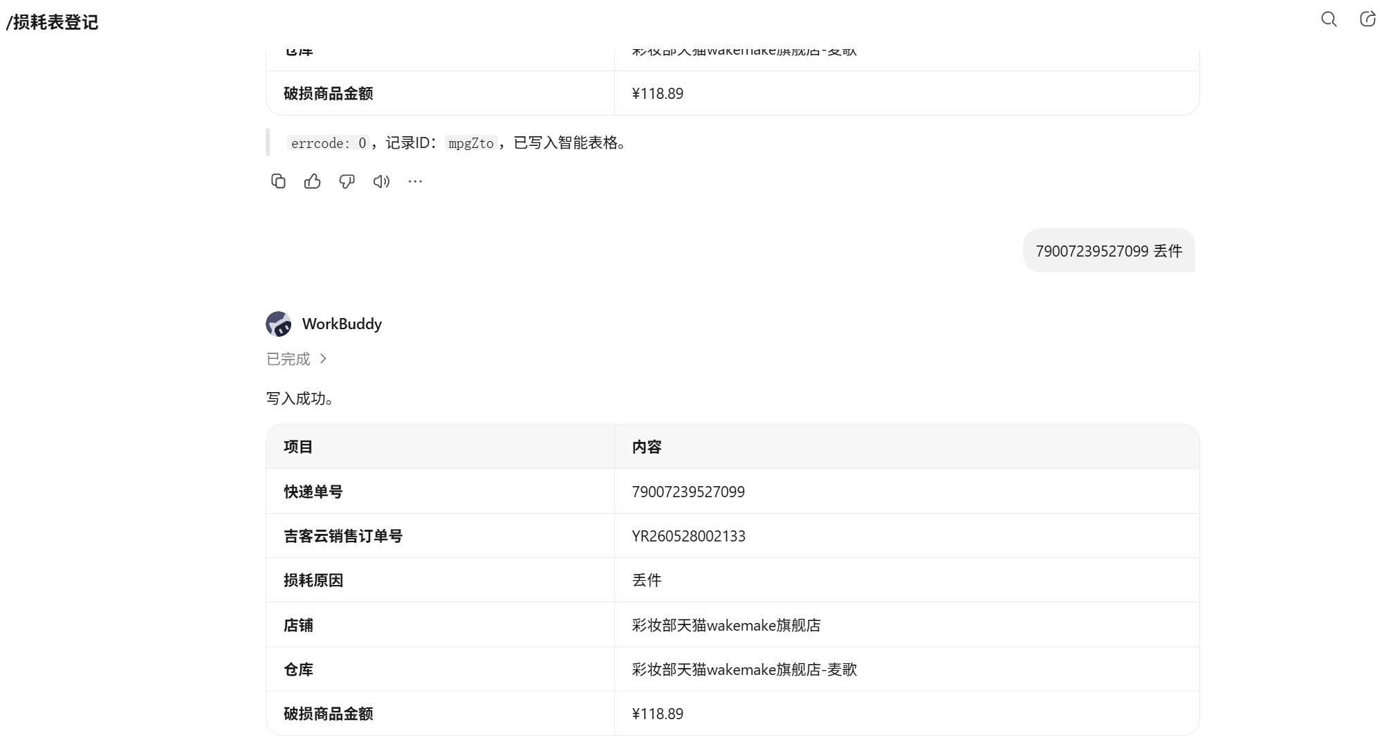Select order number YR260528002133
Screen dimensions: 1389x742
pos(689,536)
